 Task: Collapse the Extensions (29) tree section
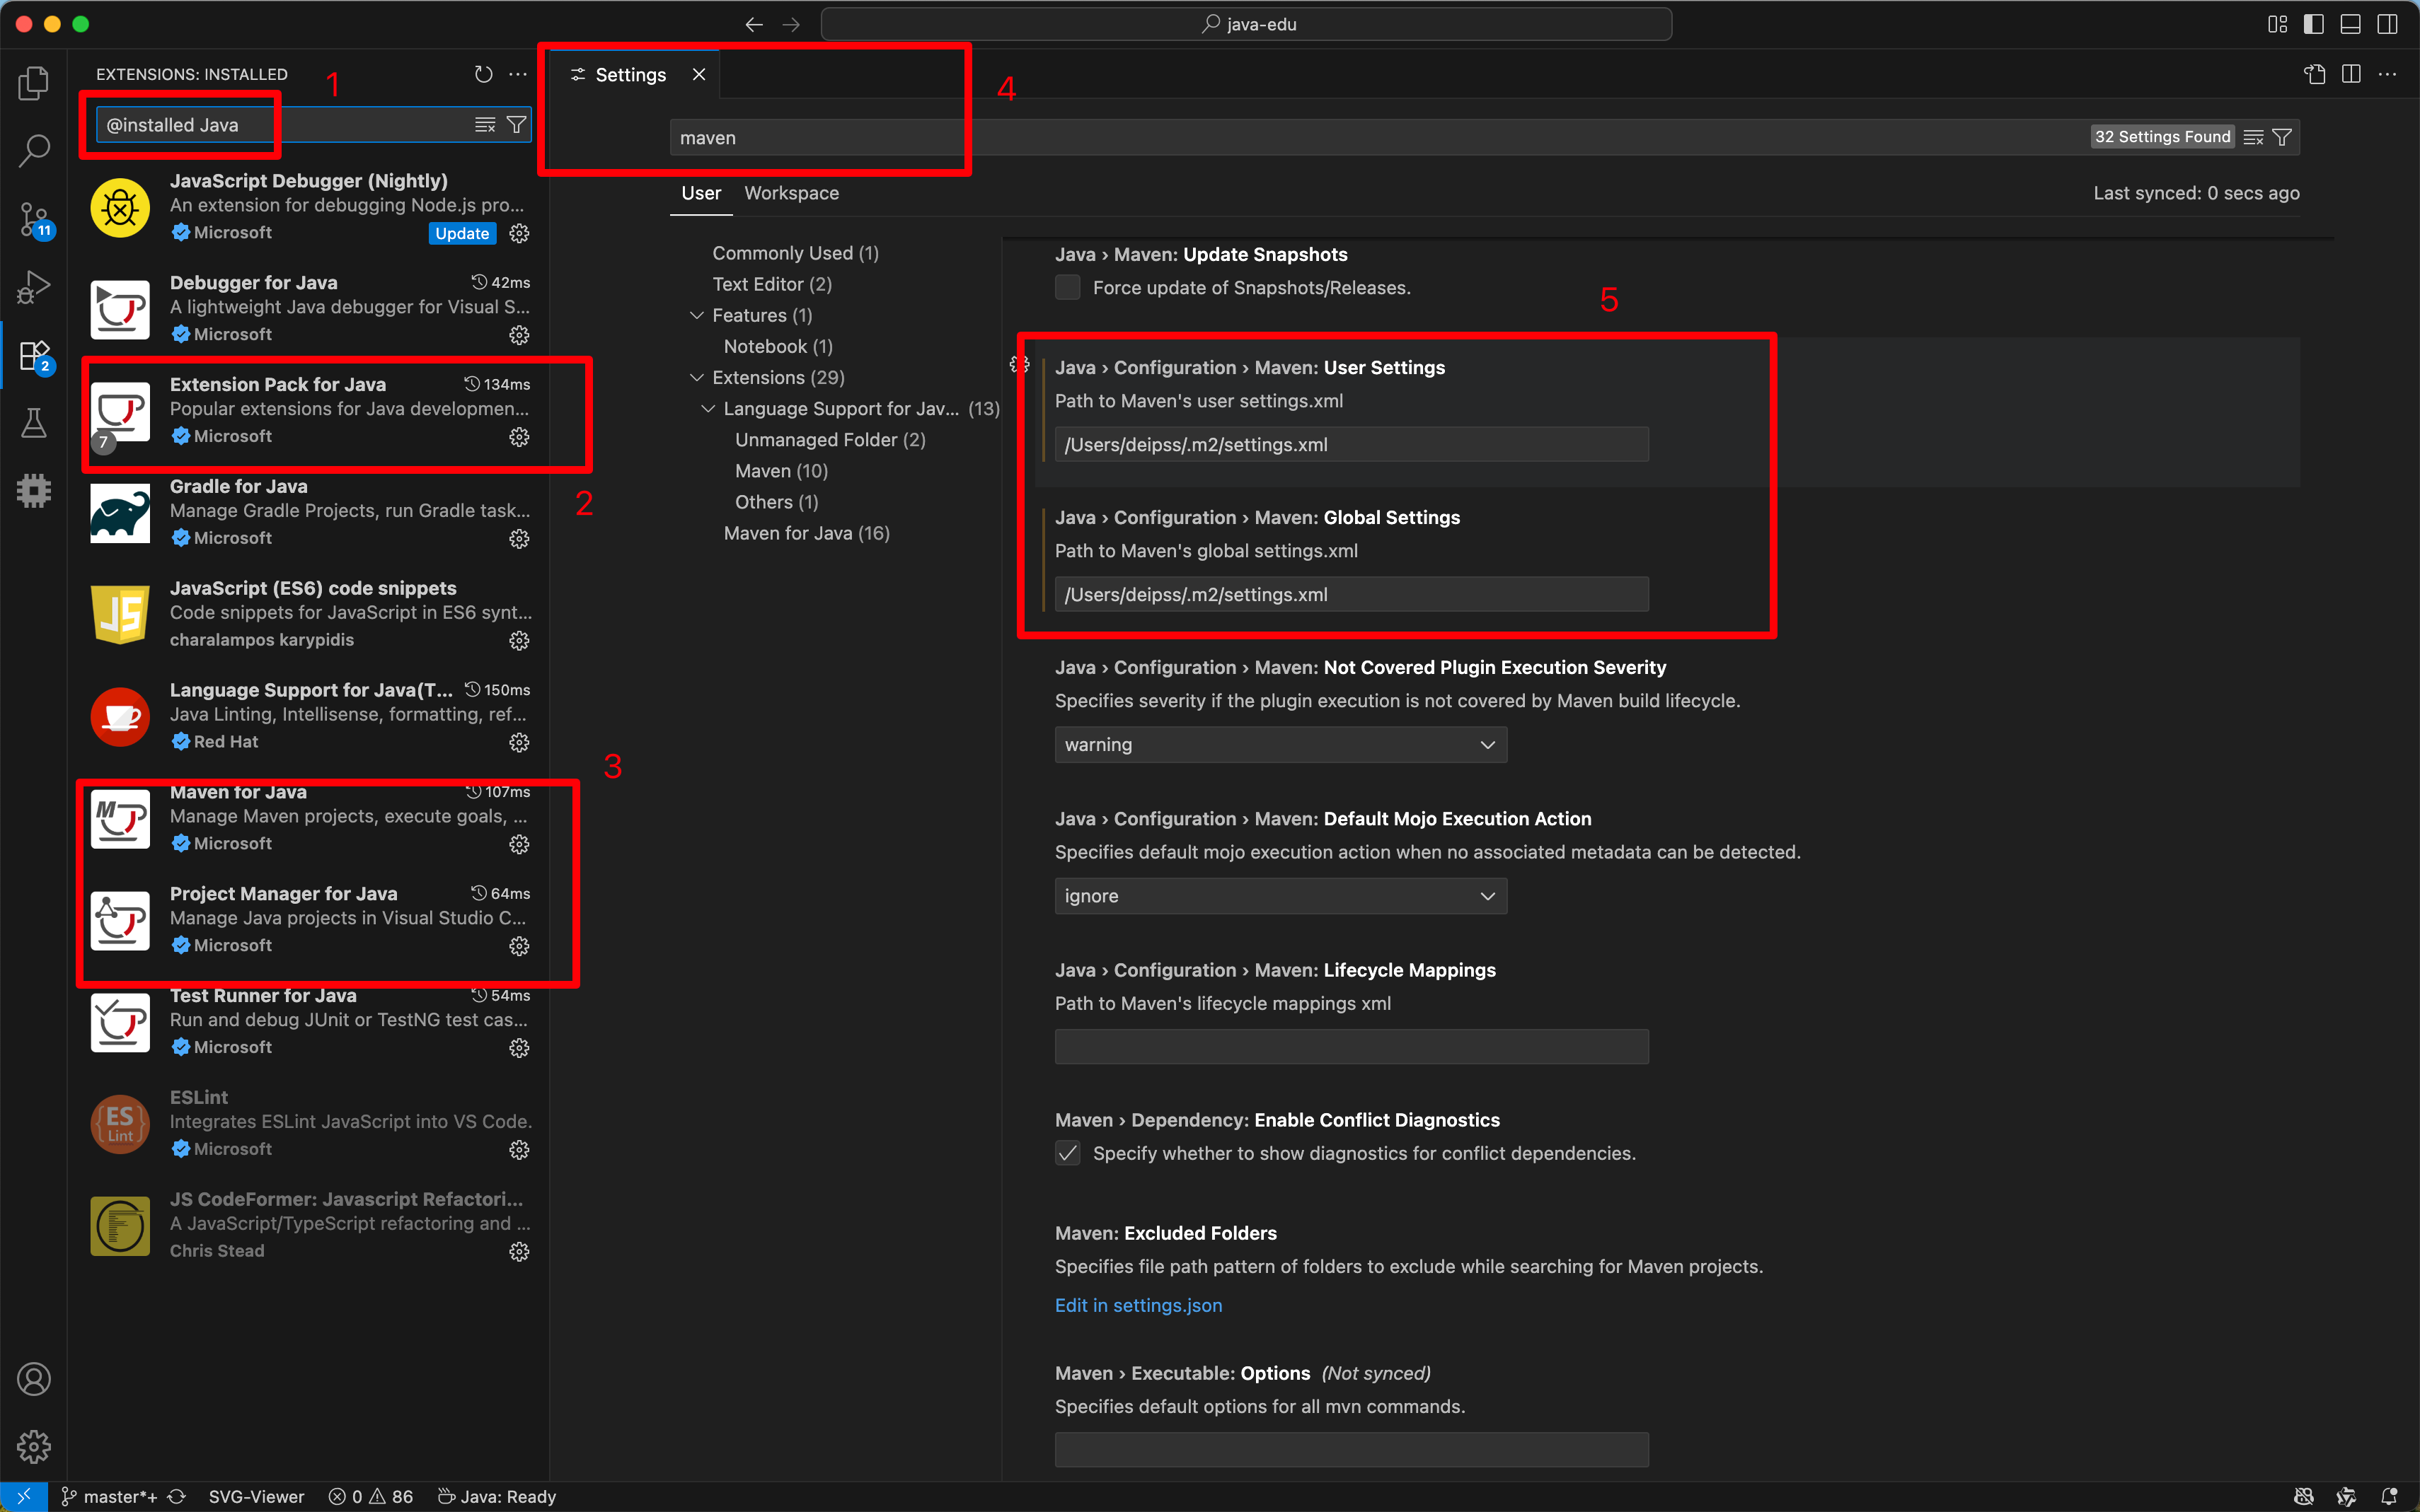(x=697, y=377)
